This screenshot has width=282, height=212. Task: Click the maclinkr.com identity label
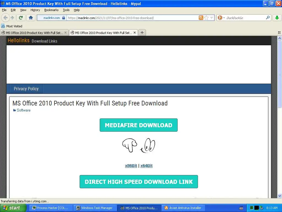click(51, 18)
